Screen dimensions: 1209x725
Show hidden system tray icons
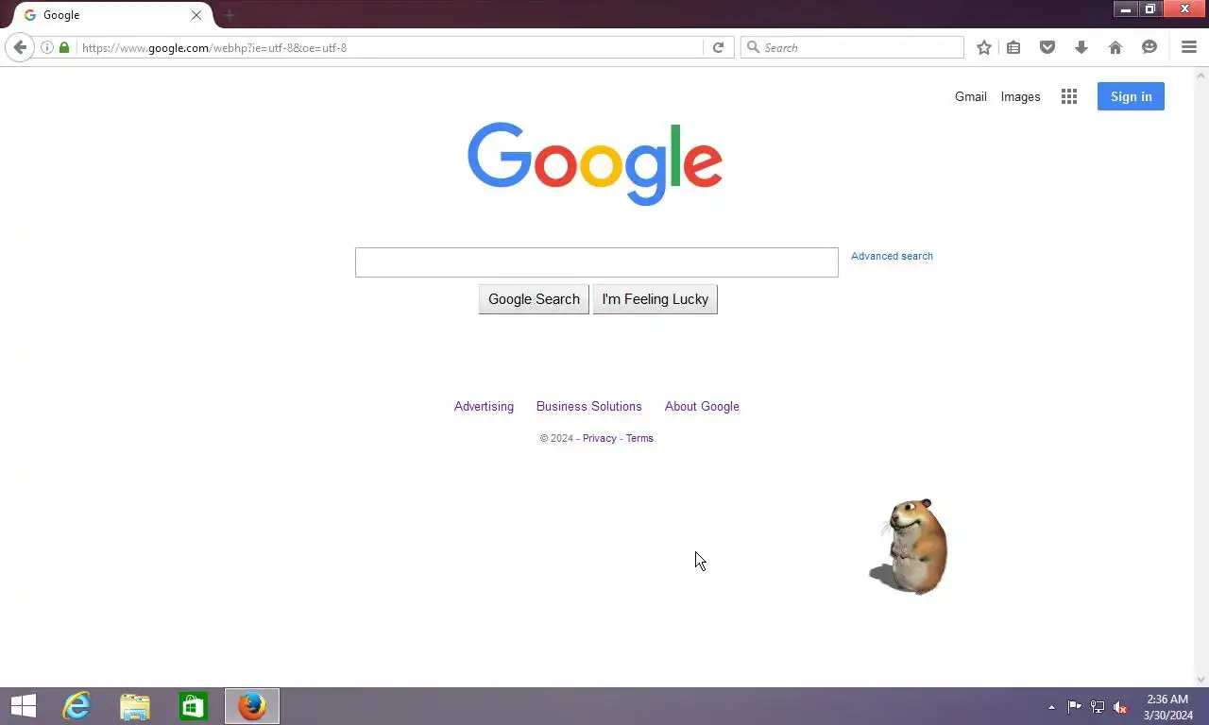[x=1051, y=707]
